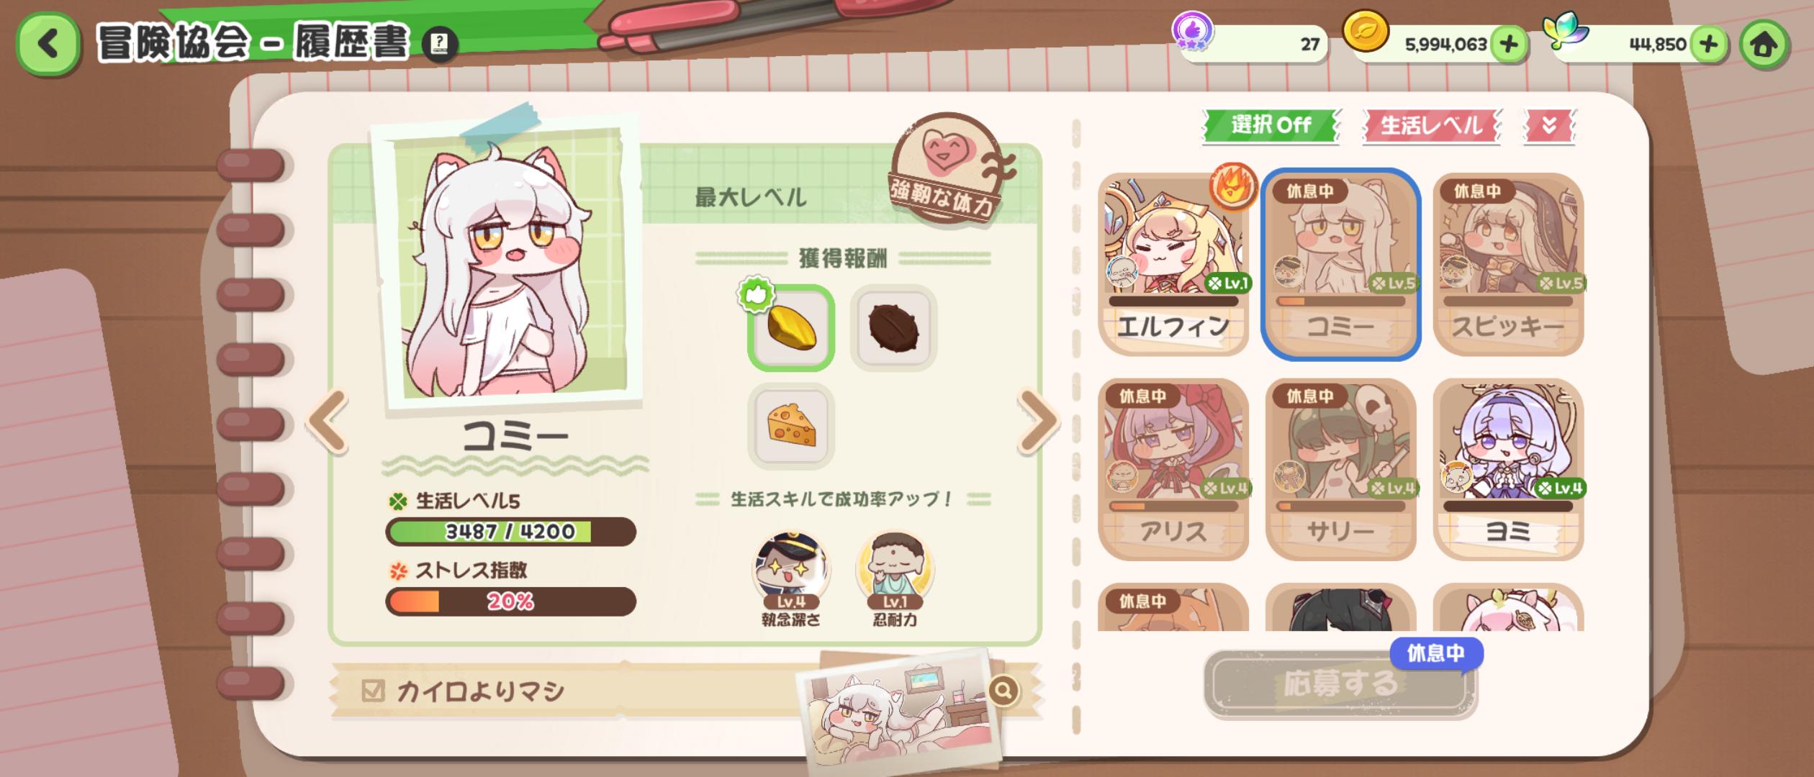The image size is (1814, 777).
Task: Click the ストレス指数 20% bar
Action: (510, 601)
